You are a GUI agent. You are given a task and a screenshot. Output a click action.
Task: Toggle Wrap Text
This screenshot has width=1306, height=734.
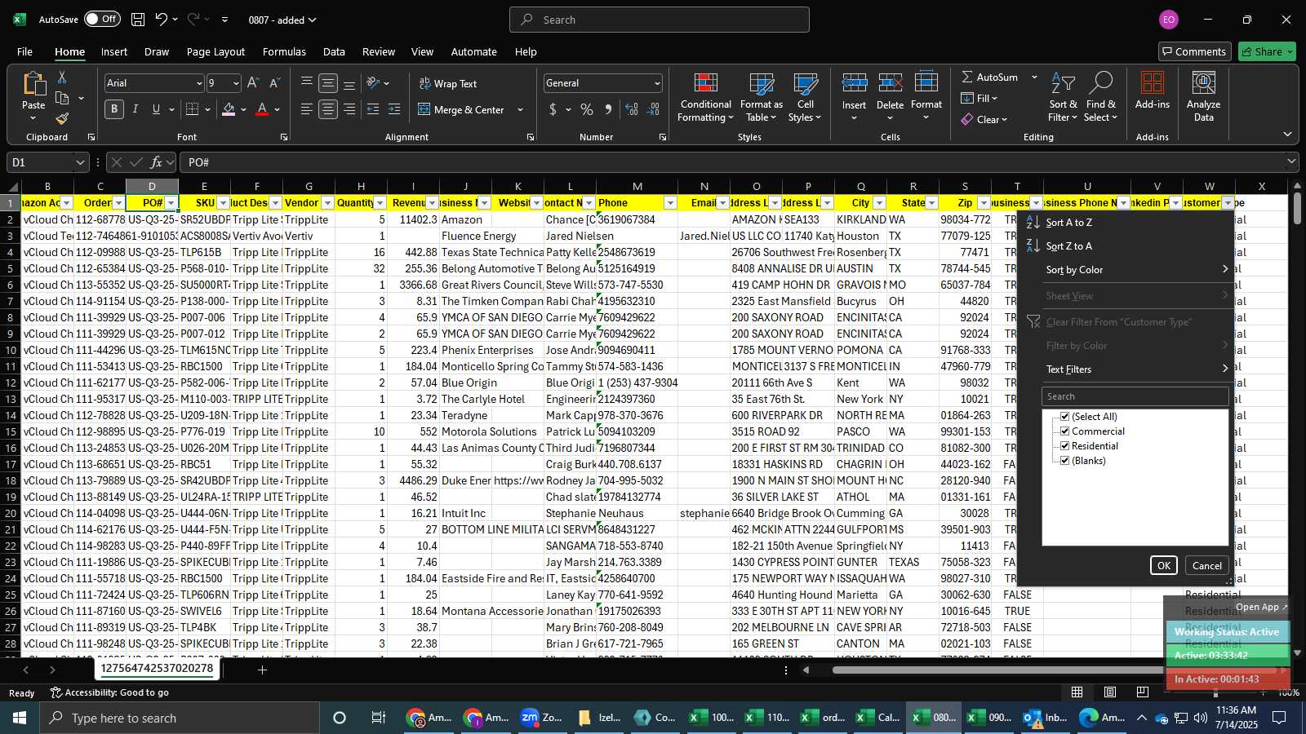448,83
